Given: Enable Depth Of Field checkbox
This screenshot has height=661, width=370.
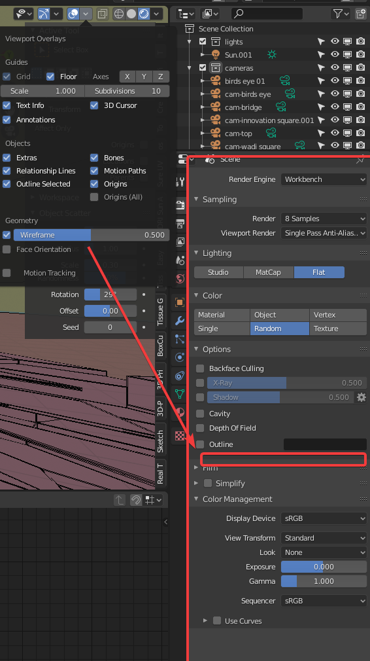Looking at the screenshot, I should point(201,428).
